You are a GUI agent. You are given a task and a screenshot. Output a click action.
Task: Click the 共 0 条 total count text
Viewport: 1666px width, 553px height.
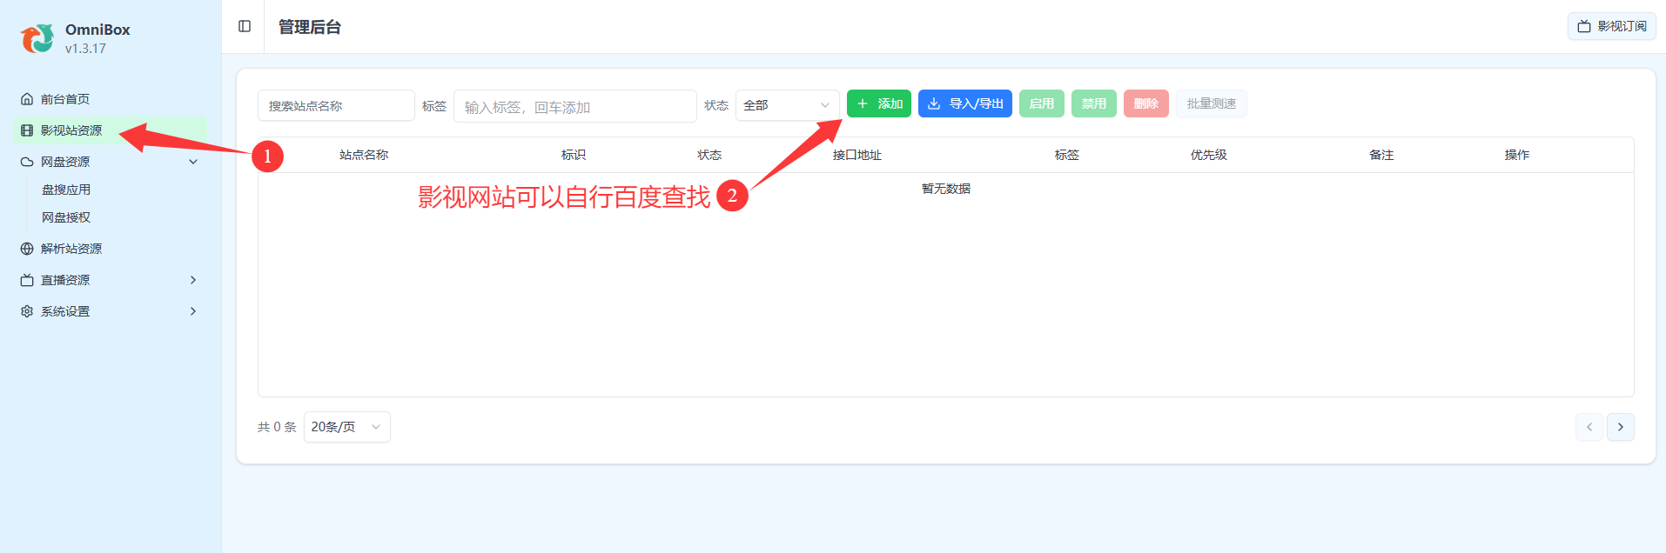(277, 427)
